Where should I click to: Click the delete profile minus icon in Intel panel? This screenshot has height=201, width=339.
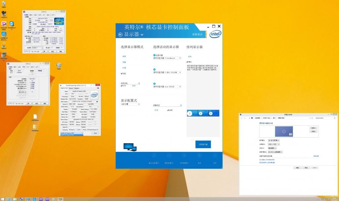point(169,155)
